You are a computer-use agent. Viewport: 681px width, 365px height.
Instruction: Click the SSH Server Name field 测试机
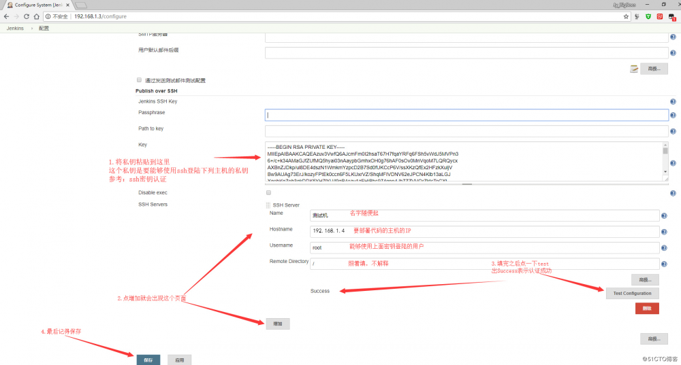click(x=485, y=215)
